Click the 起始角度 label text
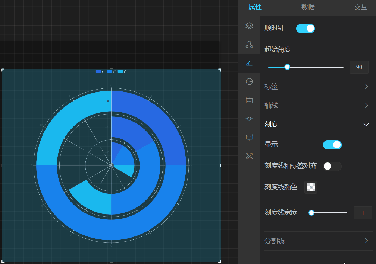Image resolution: width=376 pixels, height=264 pixels. [278, 49]
